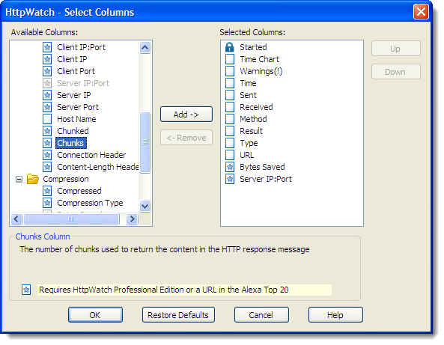The width and height of the screenshot is (444, 345).
Task: Click the star icon next to Content-Length Header
Action: pos(47,167)
